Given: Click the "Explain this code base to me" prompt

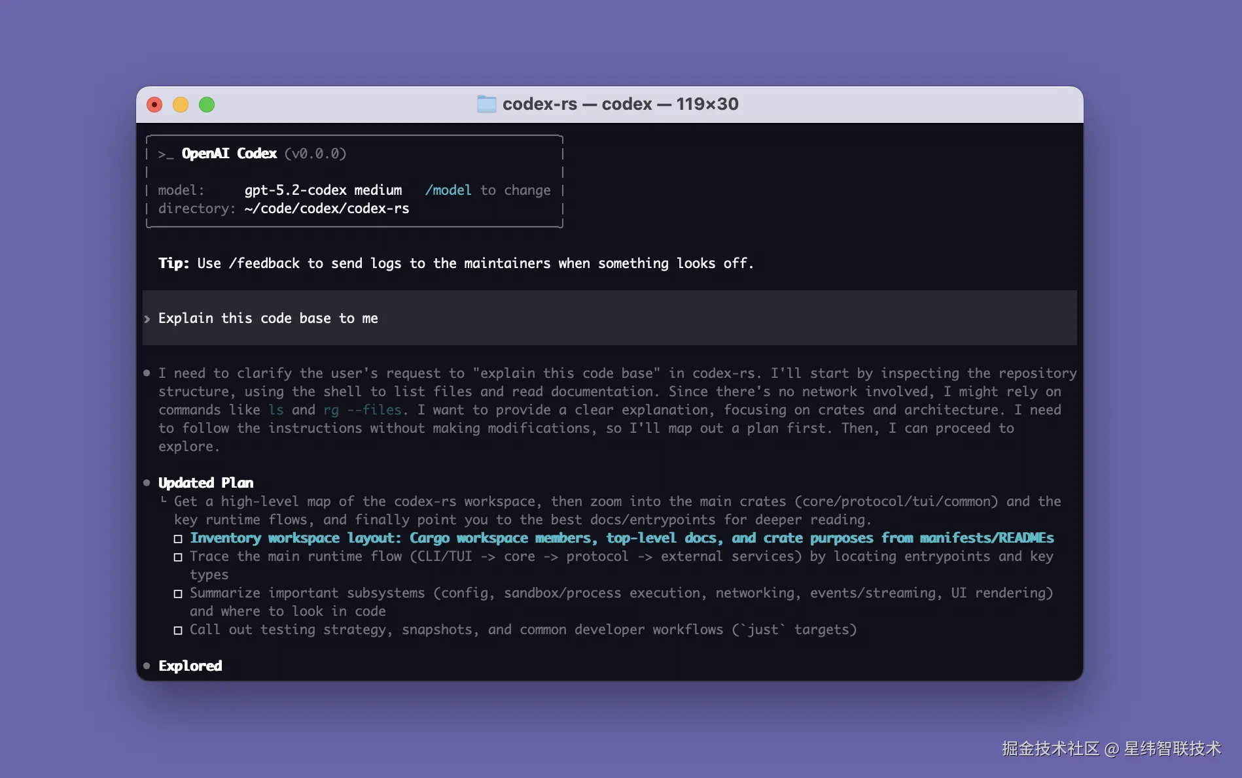Looking at the screenshot, I should pos(267,318).
